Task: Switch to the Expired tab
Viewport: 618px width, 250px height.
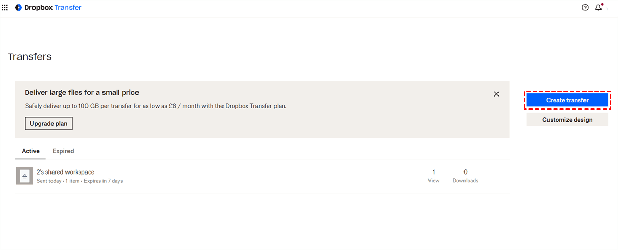Action: [x=63, y=151]
